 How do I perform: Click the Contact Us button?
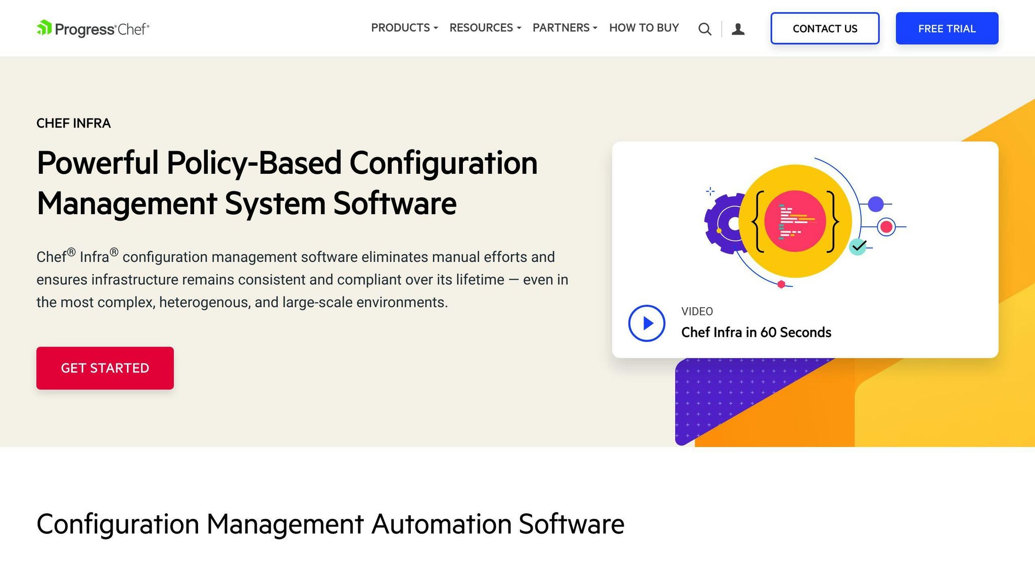[825, 28]
